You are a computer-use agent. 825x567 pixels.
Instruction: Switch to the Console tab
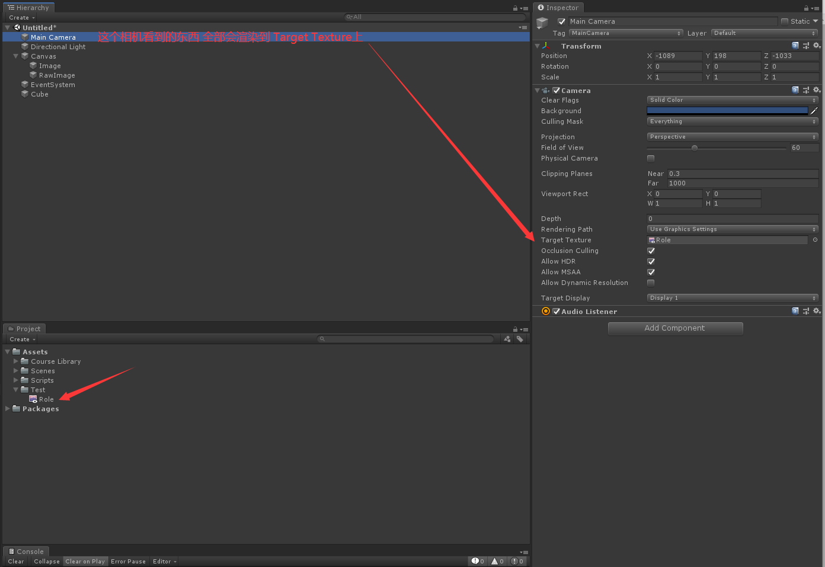26,552
